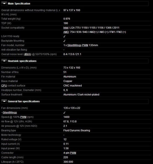This screenshot has width=153, height=164.
Task: Click the SilentWings feature checkmark
Action: [x=65, y=113]
